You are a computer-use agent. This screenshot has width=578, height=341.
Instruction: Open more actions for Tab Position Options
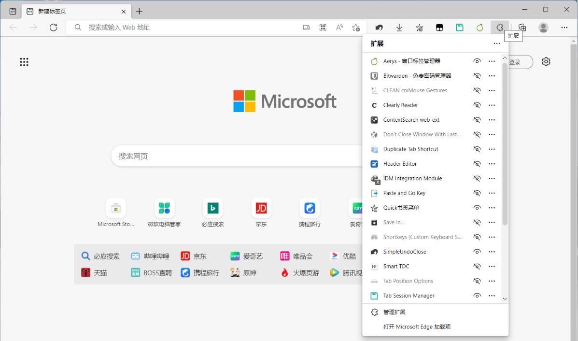[x=492, y=281]
